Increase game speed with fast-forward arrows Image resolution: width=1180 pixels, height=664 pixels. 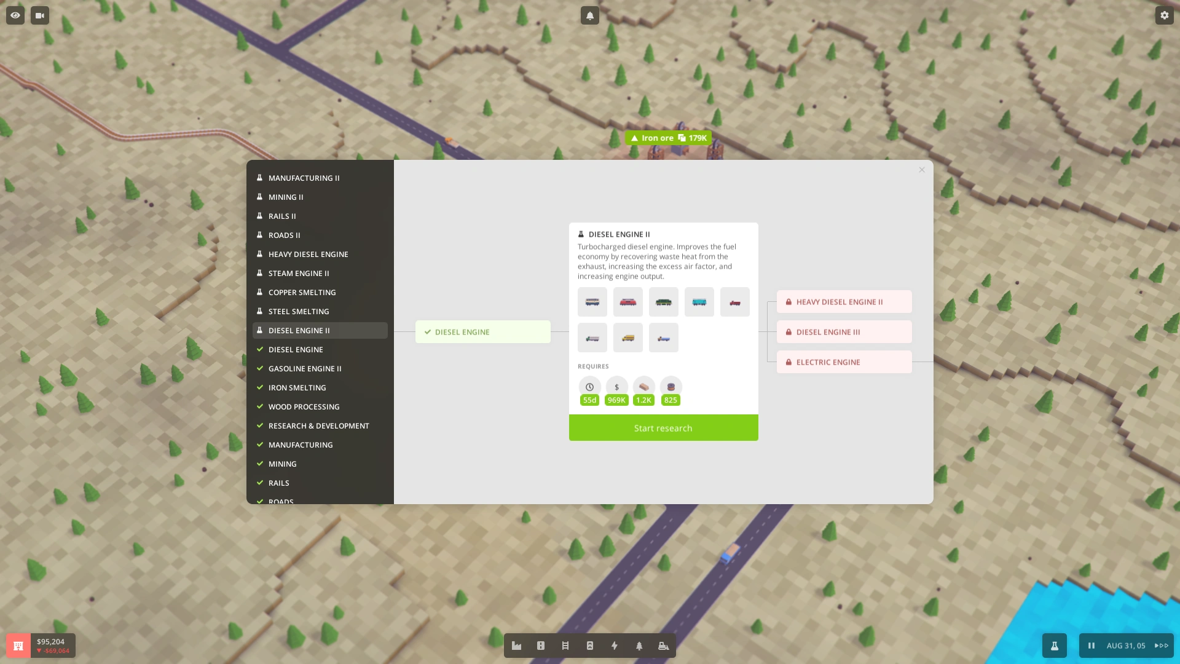tap(1161, 646)
